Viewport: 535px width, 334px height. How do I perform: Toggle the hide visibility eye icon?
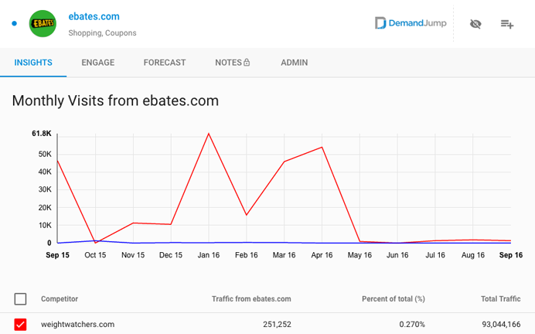point(475,24)
